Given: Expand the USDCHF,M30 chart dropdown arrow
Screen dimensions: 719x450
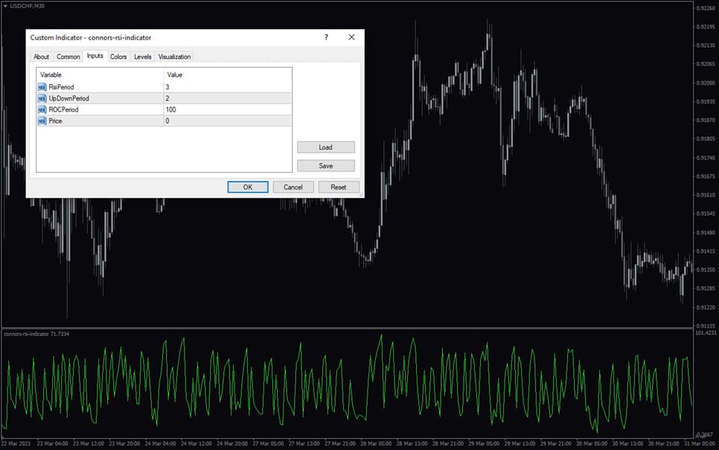Looking at the screenshot, I should (x=6, y=4).
